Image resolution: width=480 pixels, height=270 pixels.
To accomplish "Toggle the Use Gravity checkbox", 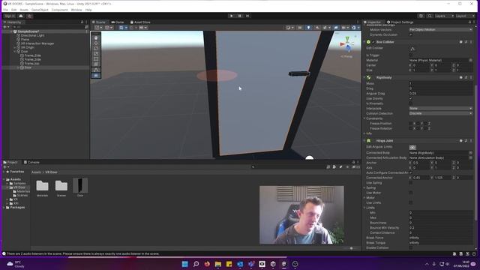I will [411, 98].
